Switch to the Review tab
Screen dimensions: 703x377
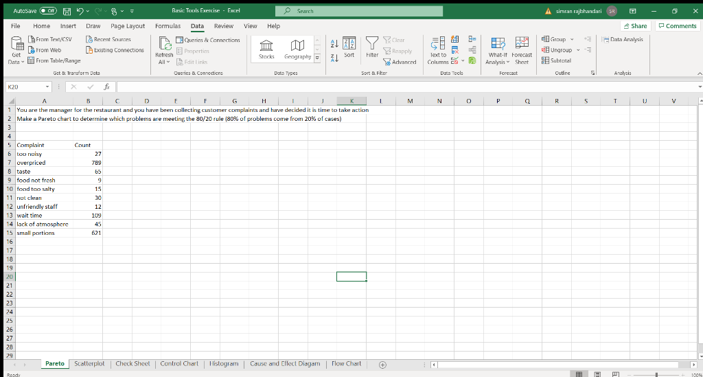[x=223, y=26]
